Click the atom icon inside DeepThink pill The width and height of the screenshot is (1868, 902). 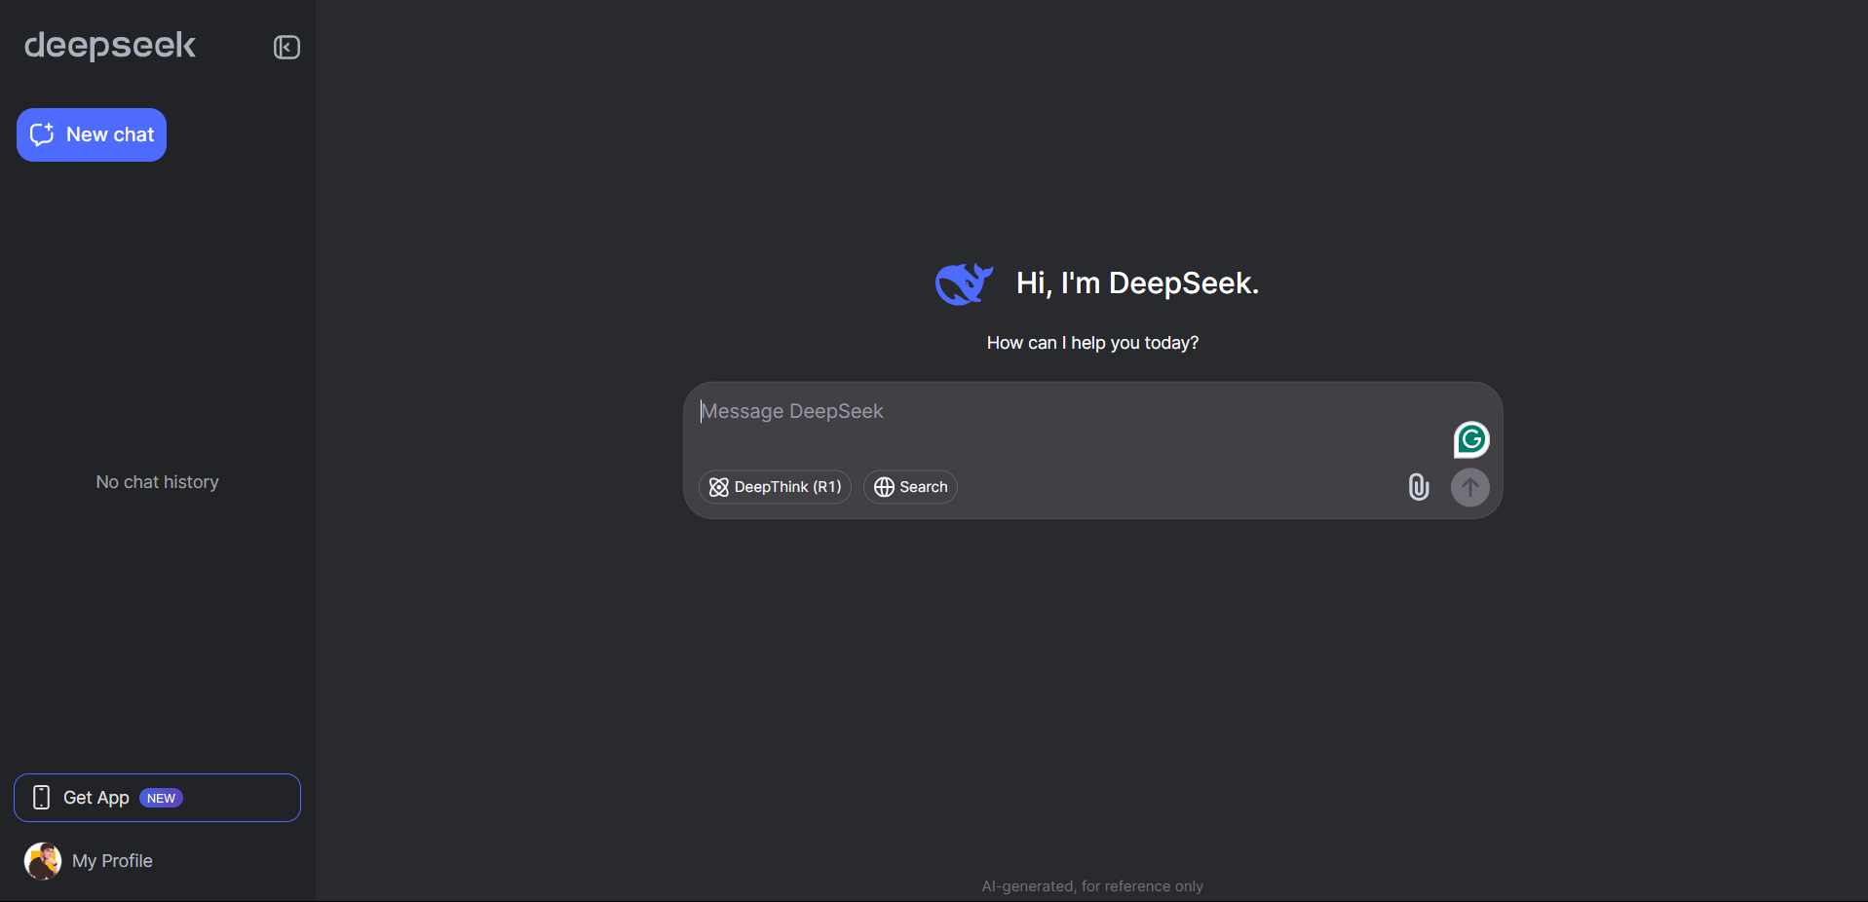[717, 487]
